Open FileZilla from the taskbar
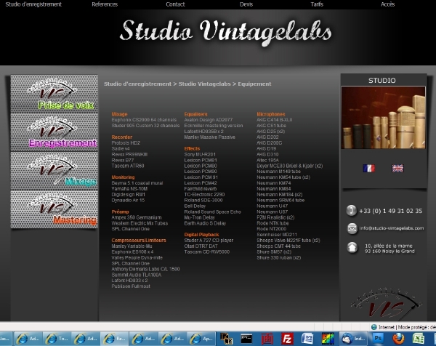The width and height of the screenshot is (436, 346). point(287,339)
